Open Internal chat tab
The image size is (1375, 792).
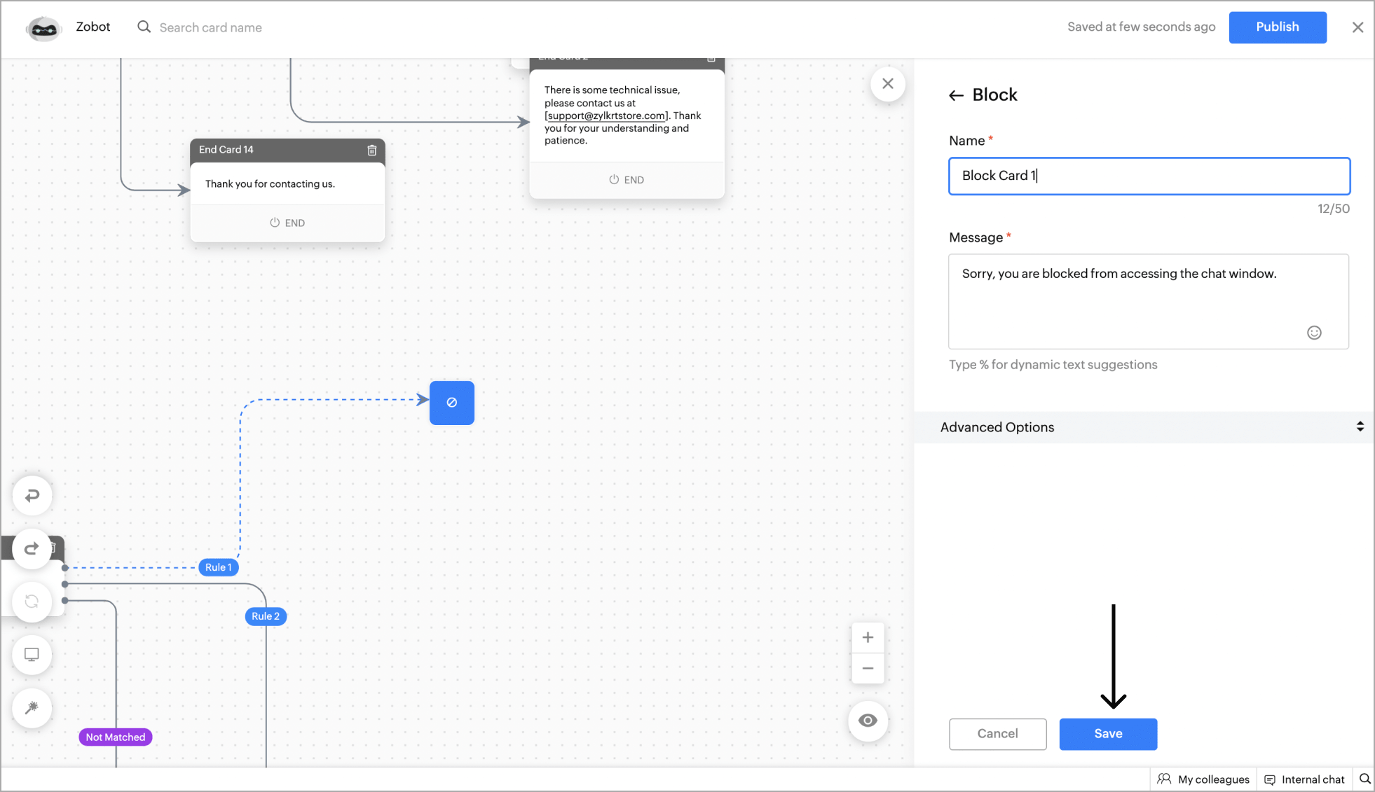[x=1305, y=779]
